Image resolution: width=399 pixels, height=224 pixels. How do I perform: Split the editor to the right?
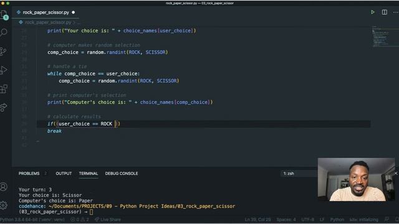point(385,12)
